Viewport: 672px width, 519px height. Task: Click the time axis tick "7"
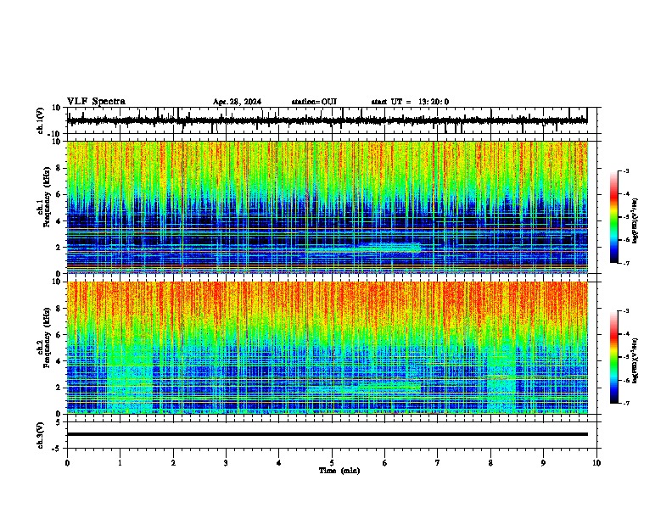[x=438, y=463]
